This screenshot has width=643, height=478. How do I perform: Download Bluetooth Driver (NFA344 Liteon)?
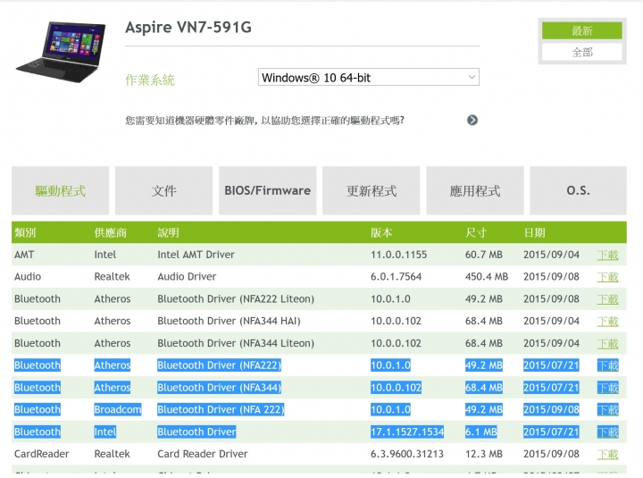[607, 343]
